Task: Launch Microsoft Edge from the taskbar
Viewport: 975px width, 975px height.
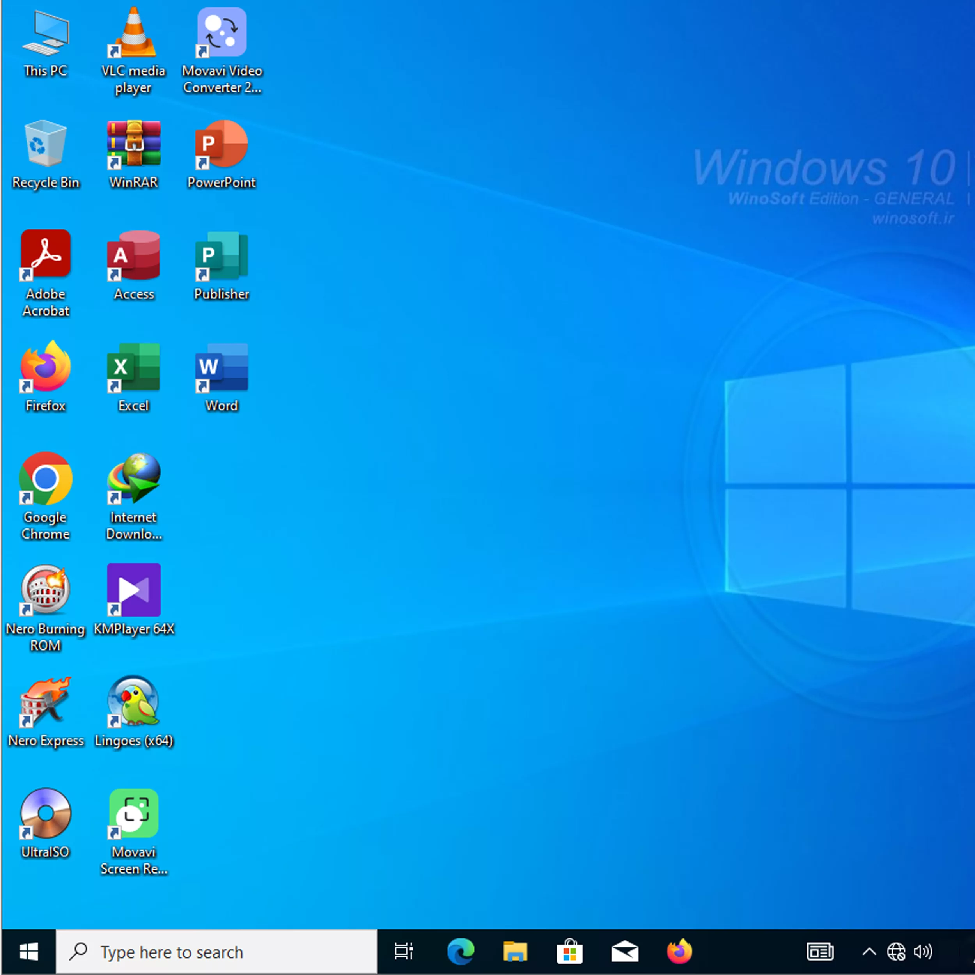Action: 460,952
